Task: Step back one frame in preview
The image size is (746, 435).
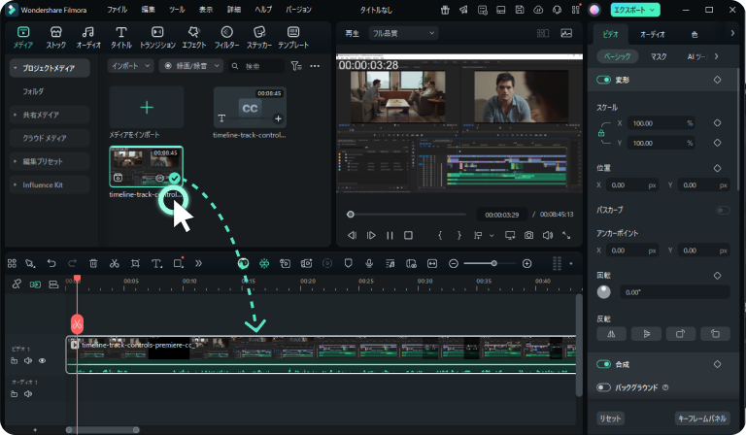Action: tap(352, 235)
